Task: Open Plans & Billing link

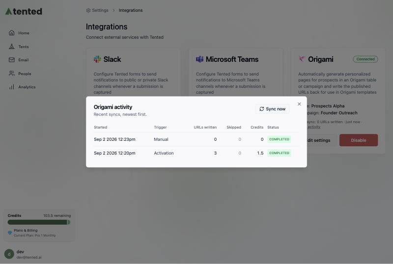Action: [x=26, y=231]
